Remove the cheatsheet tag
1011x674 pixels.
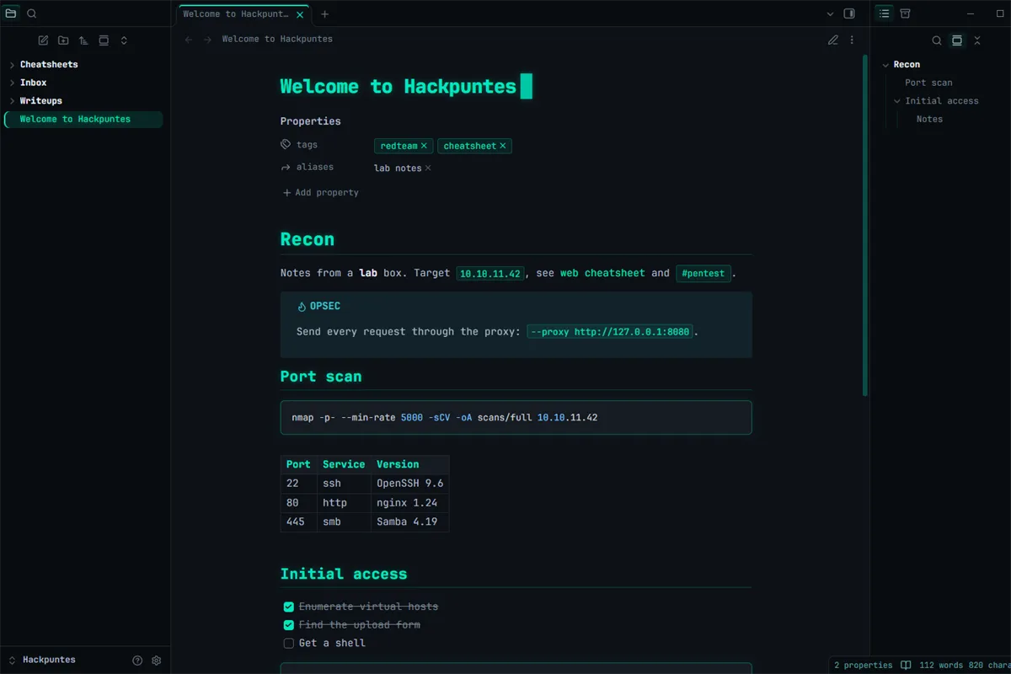(x=503, y=146)
